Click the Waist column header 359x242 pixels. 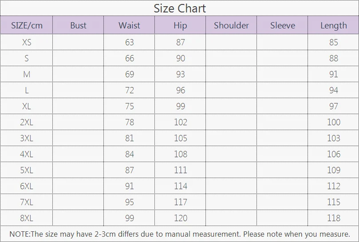pyautogui.click(x=130, y=25)
